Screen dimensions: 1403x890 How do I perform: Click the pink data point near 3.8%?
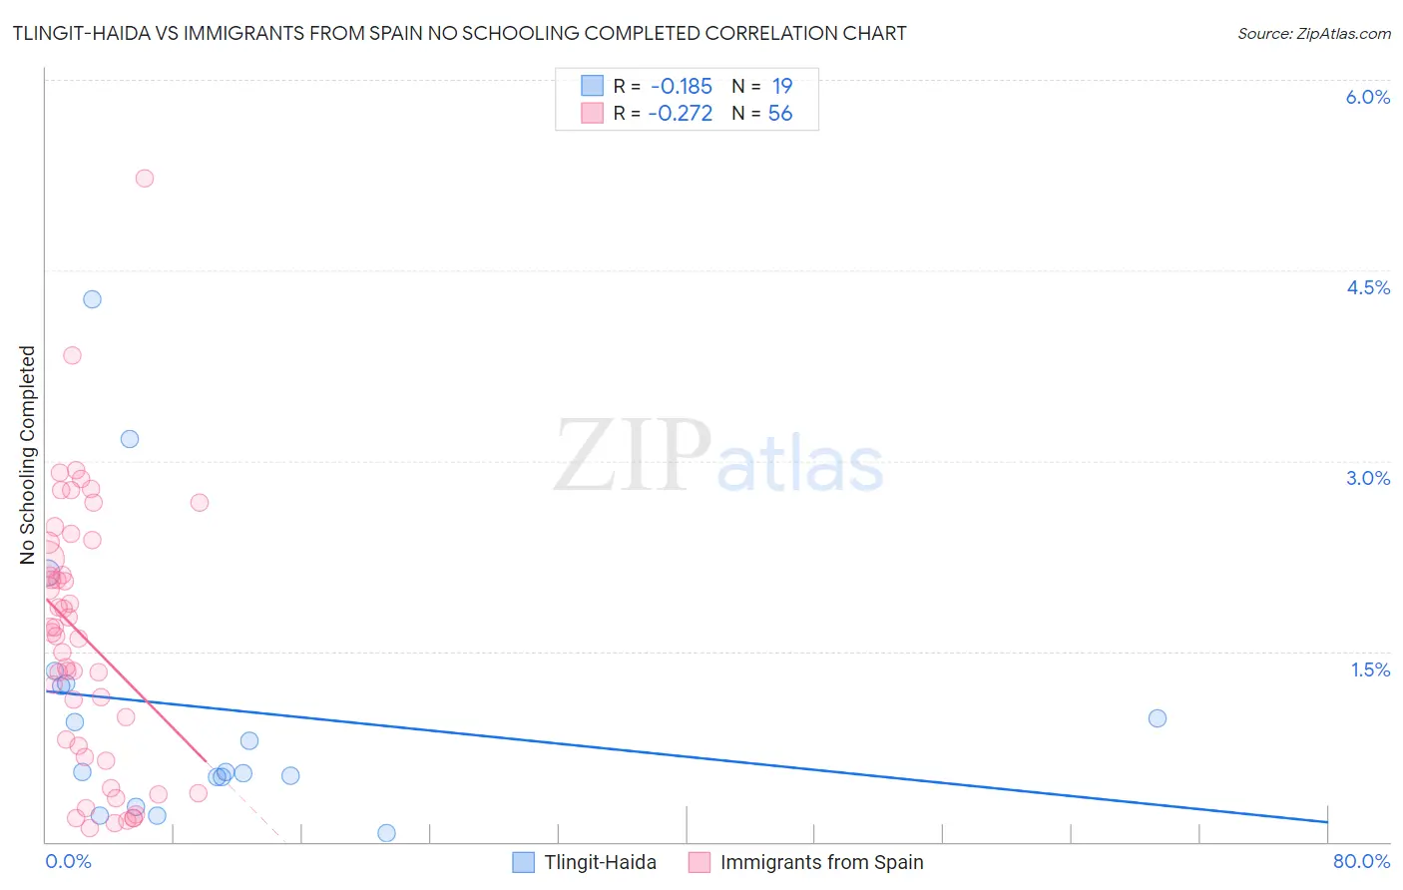point(72,355)
